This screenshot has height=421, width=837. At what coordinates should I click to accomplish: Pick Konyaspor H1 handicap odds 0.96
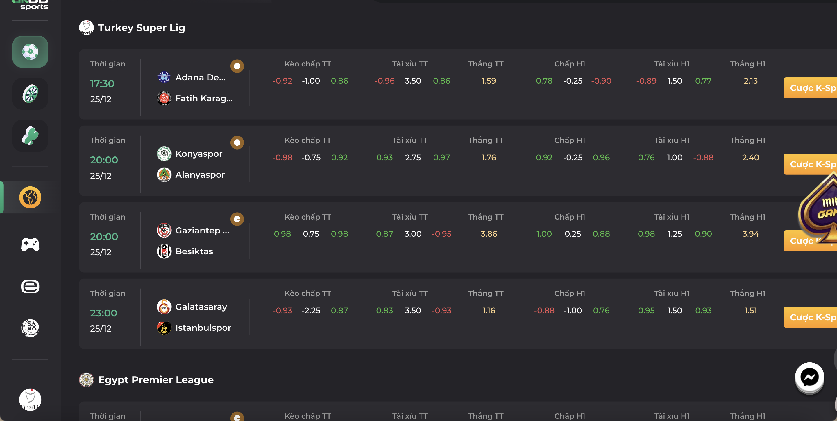(x=601, y=157)
